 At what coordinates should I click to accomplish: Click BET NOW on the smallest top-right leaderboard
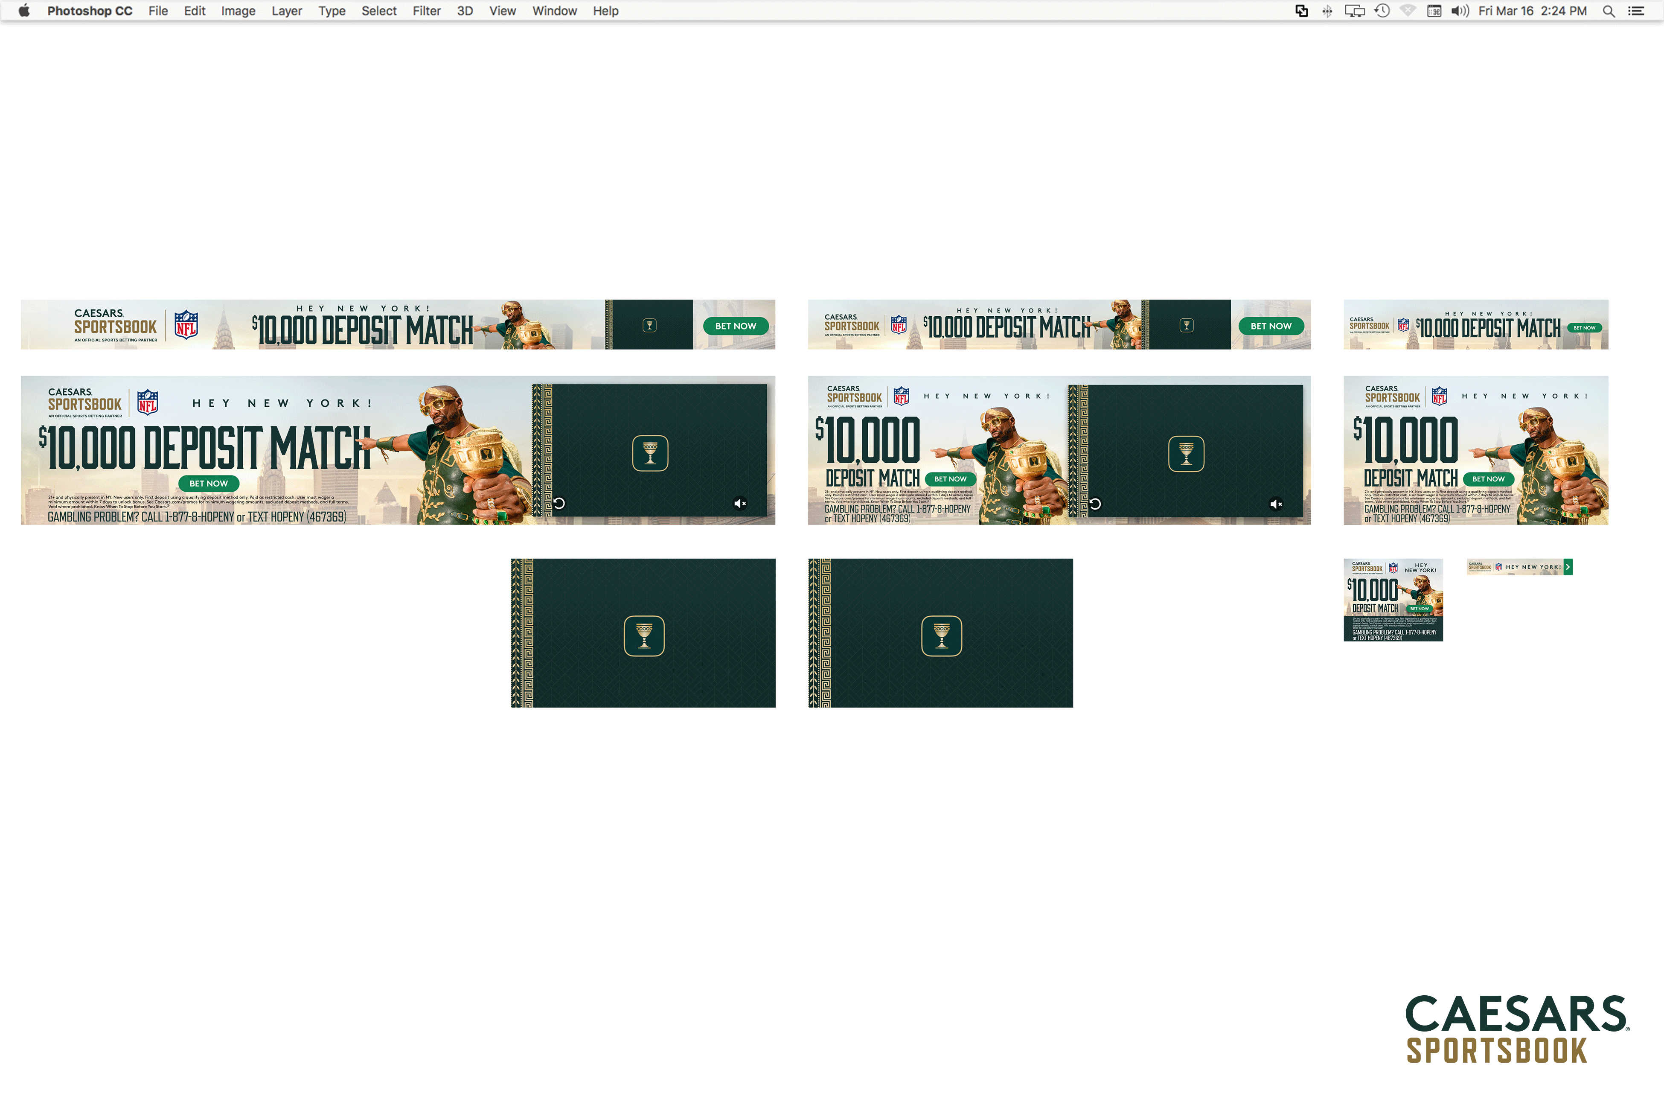(1584, 327)
